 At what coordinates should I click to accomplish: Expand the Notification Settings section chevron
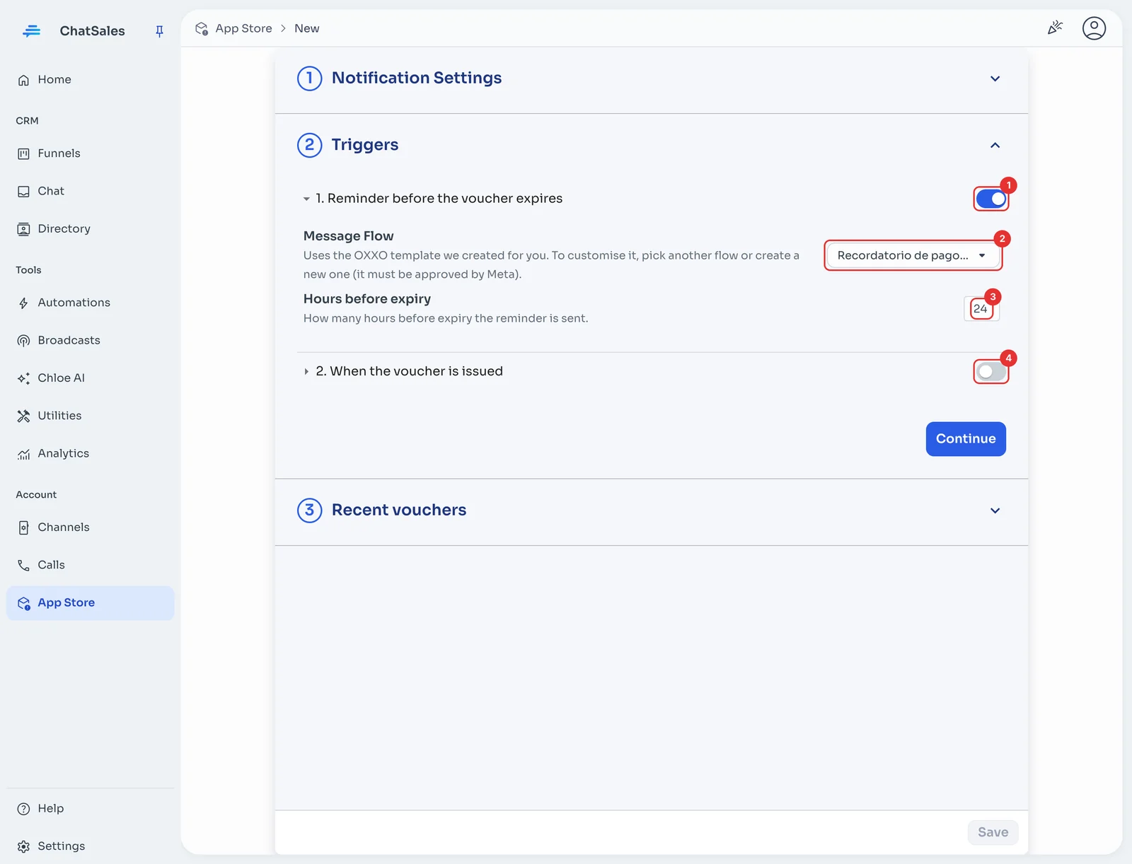[x=995, y=78]
